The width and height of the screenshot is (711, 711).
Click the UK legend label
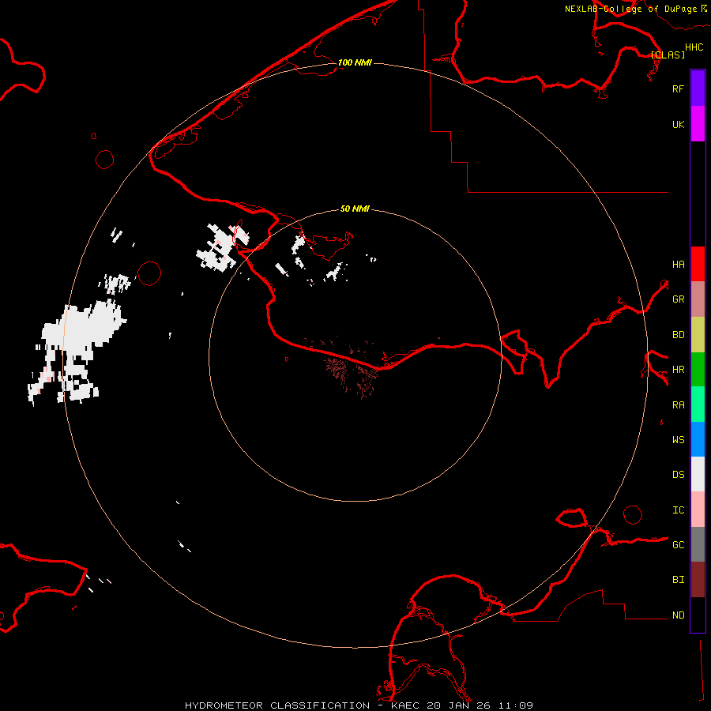[678, 124]
